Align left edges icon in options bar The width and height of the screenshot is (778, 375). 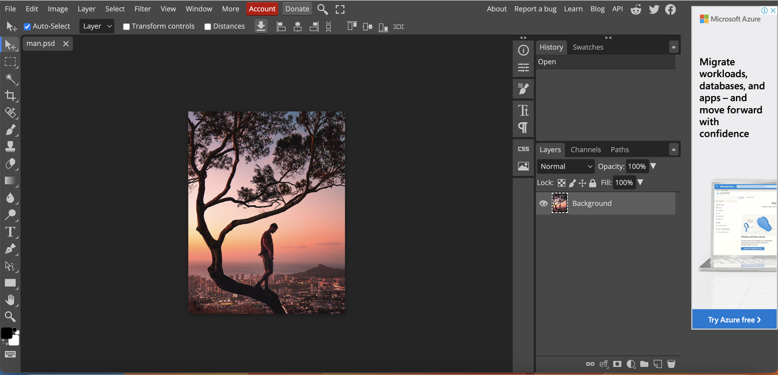[281, 26]
